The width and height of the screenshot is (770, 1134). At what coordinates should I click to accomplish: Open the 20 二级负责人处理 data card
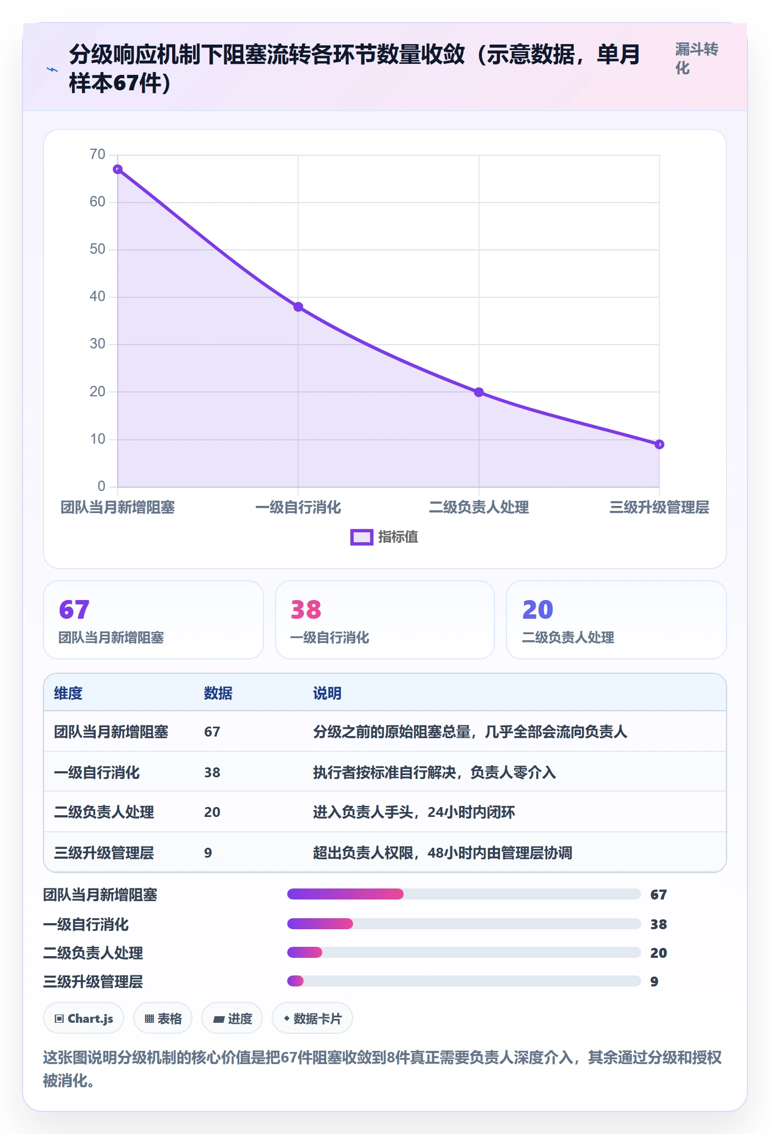point(617,620)
